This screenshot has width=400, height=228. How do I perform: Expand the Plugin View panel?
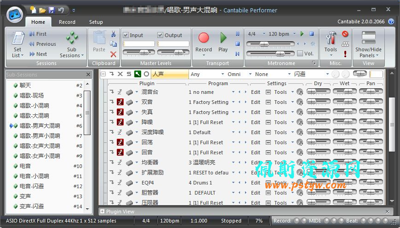tap(102, 211)
